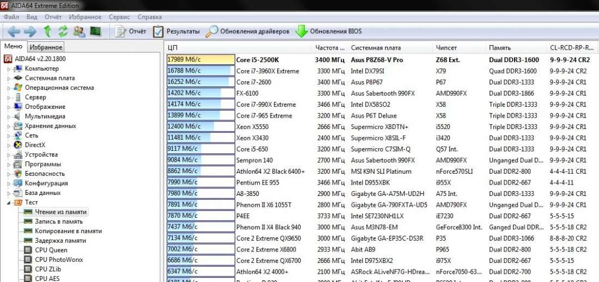Click the users icon in toolbar
Image resolution: width=599 pixels, height=282 pixels.
tap(79, 31)
